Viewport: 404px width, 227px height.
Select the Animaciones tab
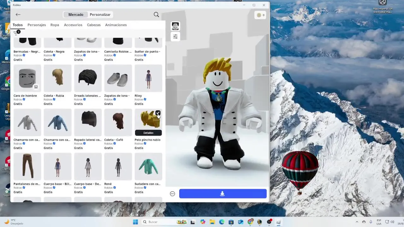(x=116, y=25)
